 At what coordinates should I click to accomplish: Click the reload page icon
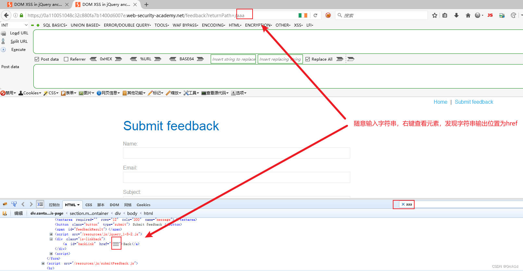point(315,15)
